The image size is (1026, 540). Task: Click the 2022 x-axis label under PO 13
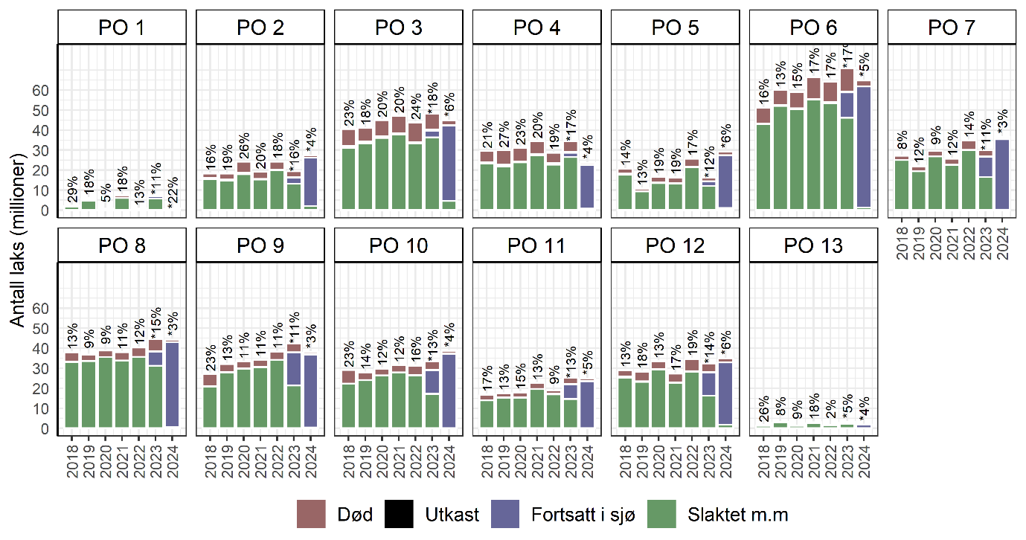830,454
